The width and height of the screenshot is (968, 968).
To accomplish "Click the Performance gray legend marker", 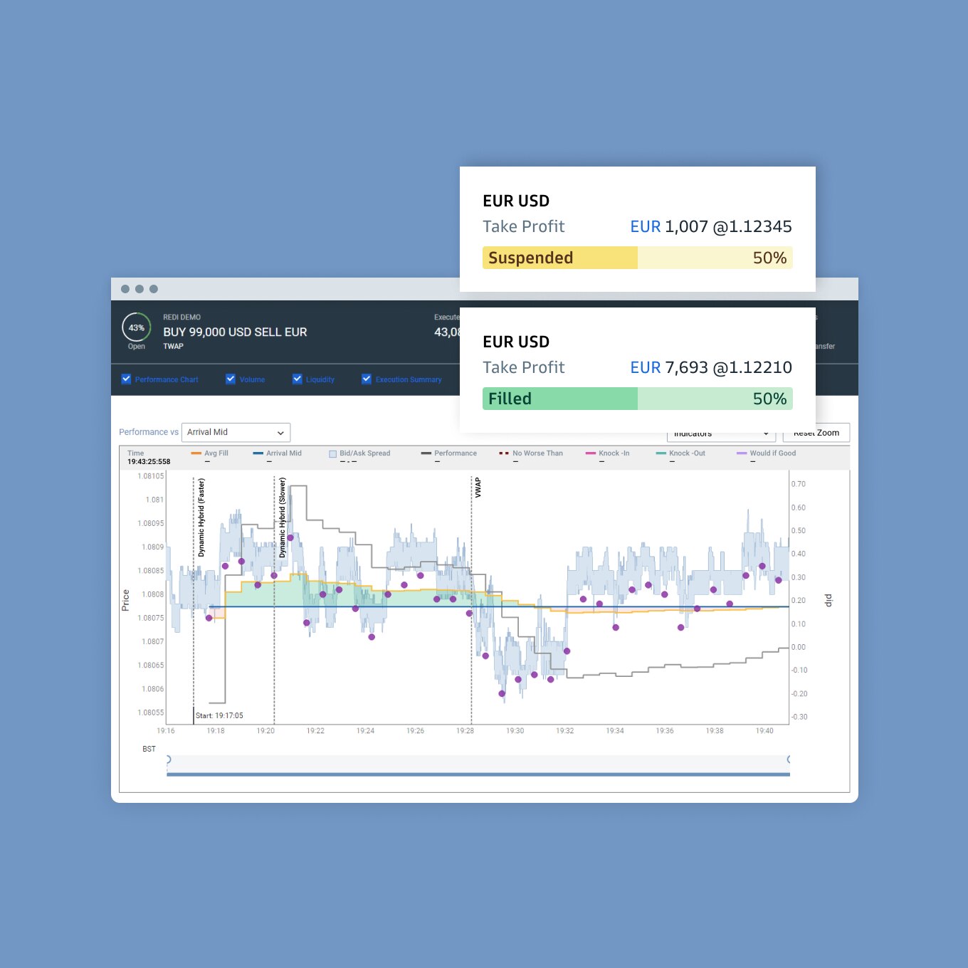I will (x=426, y=453).
